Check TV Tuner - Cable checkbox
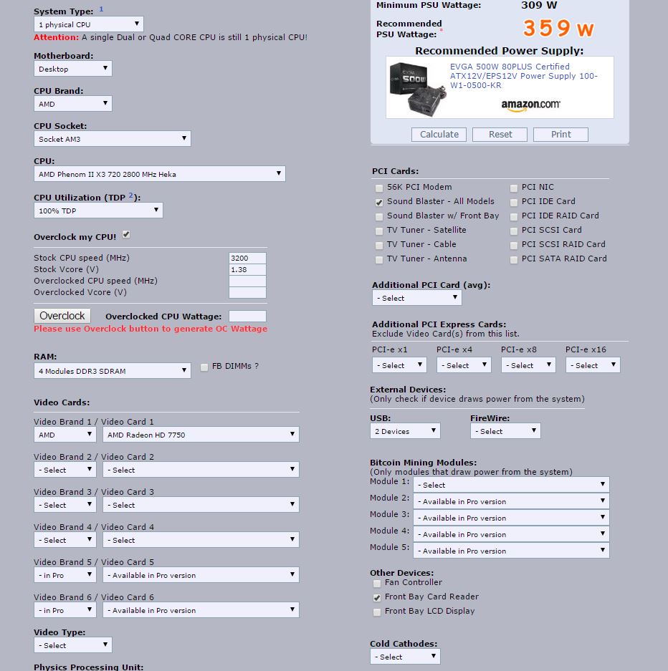 [379, 246]
